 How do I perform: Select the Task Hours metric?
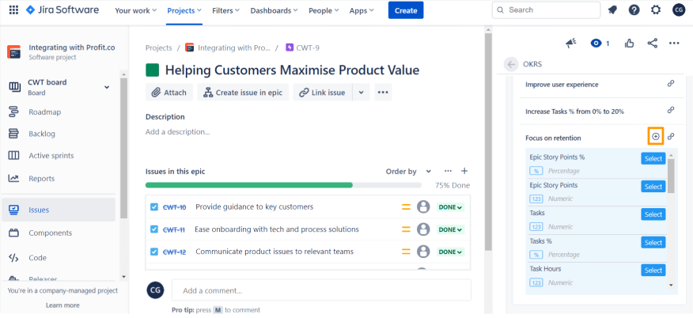point(653,271)
